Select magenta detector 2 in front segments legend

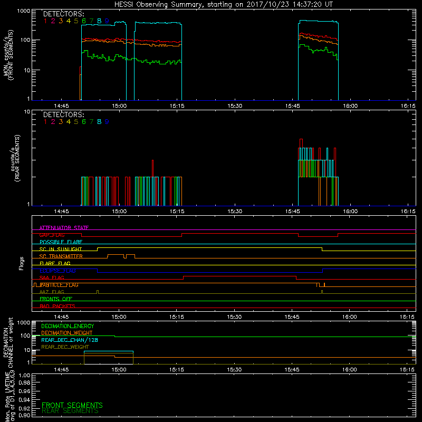53,21
